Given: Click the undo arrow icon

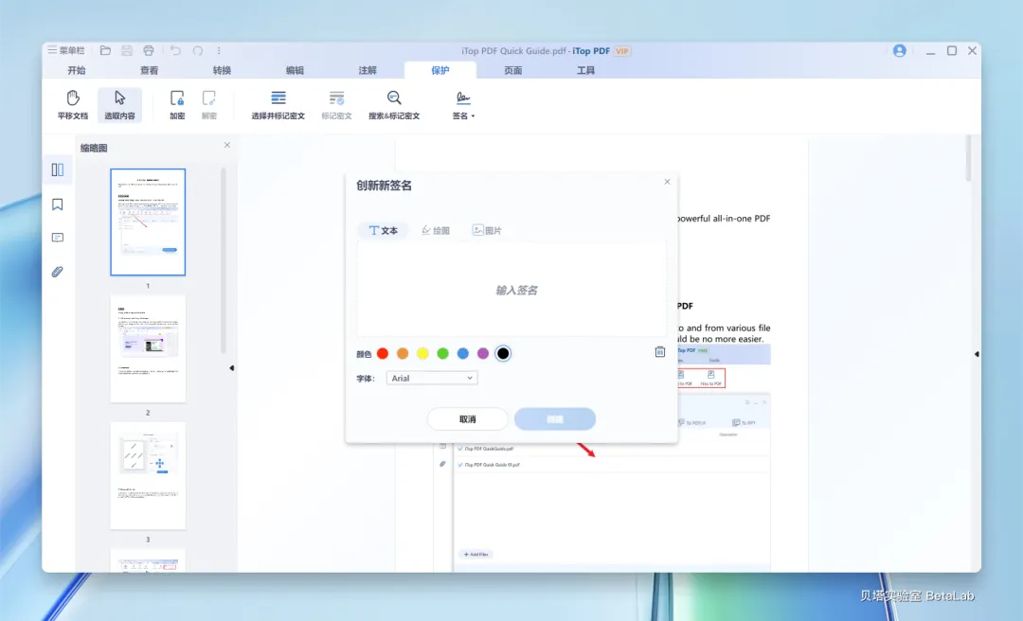Looking at the screenshot, I should click(x=175, y=50).
